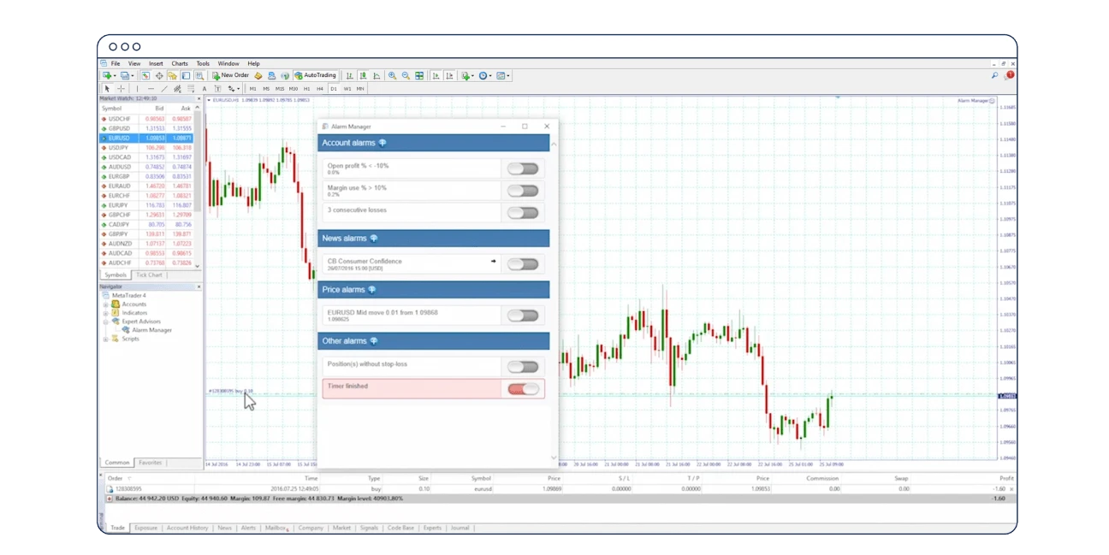Viewport: 1109px width, 555px height.
Task: Toggle the Chart Shift icon
Action: click(x=450, y=75)
